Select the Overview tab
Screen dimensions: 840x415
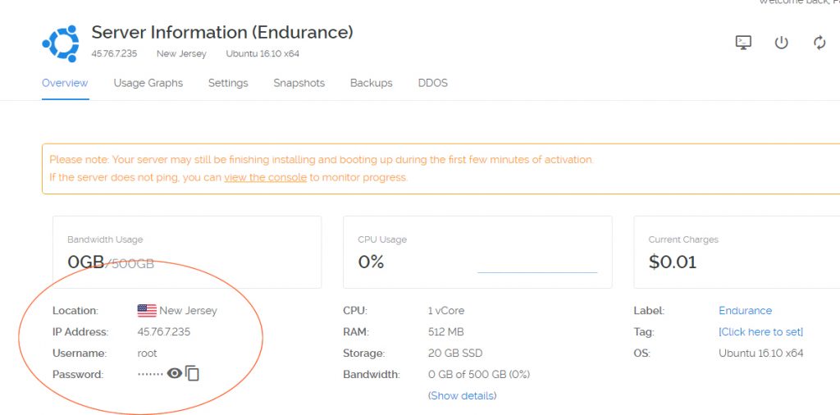pos(65,83)
